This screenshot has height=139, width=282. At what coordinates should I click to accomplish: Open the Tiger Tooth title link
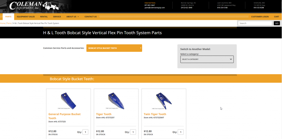click(x=104, y=114)
